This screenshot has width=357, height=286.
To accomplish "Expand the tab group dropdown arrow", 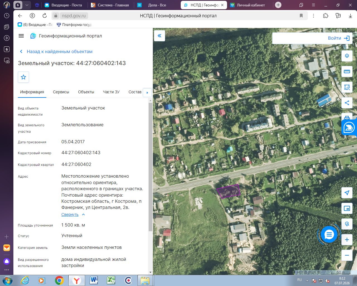I will coord(27,5).
